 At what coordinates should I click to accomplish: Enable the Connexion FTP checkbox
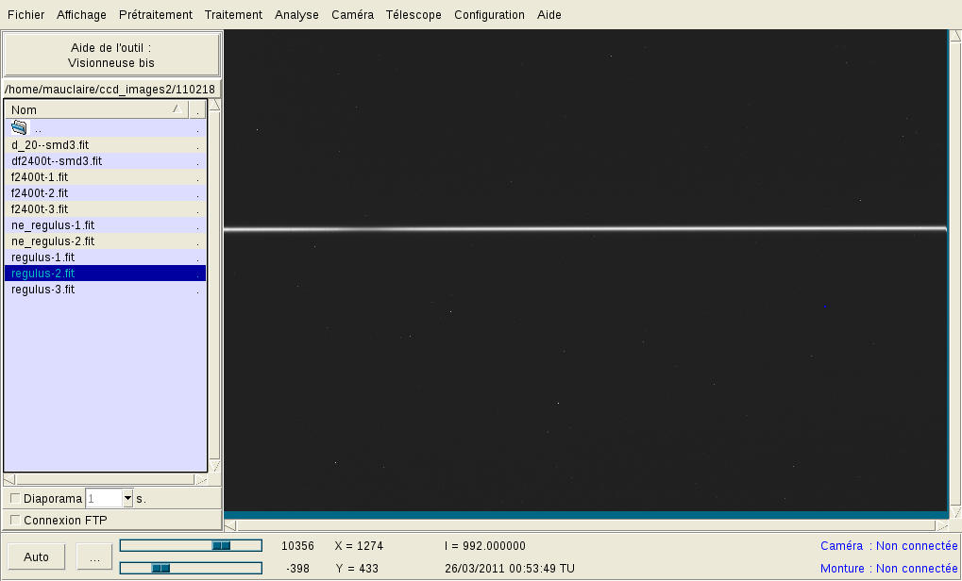(x=15, y=520)
